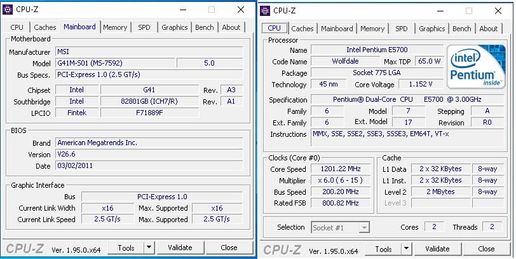Image resolution: width=516 pixels, height=259 pixels.
Task: Open the Caches tab in the left window
Action: pyautogui.click(x=45, y=27)
